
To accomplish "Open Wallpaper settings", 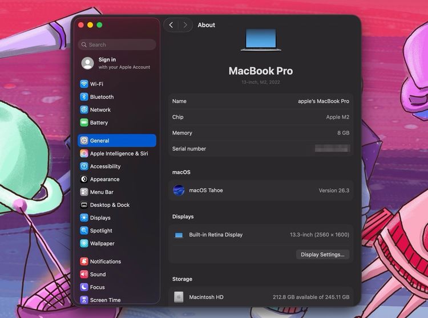I will click(x=117, y=243).
